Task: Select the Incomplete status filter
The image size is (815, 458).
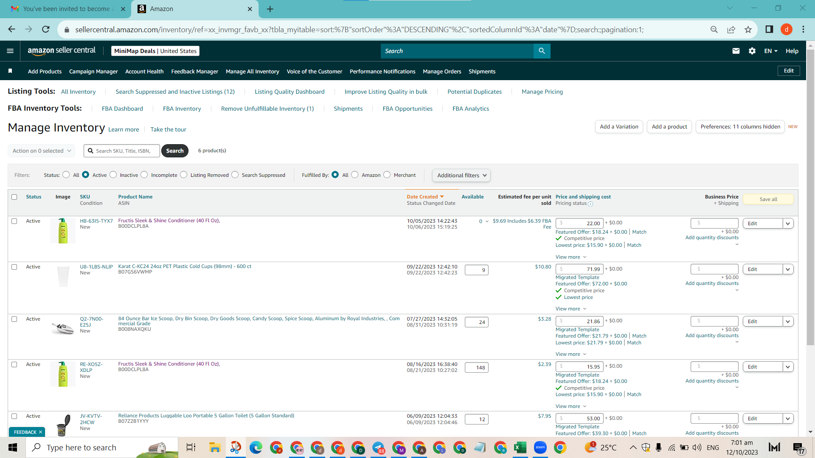Action: click(144, 175)
